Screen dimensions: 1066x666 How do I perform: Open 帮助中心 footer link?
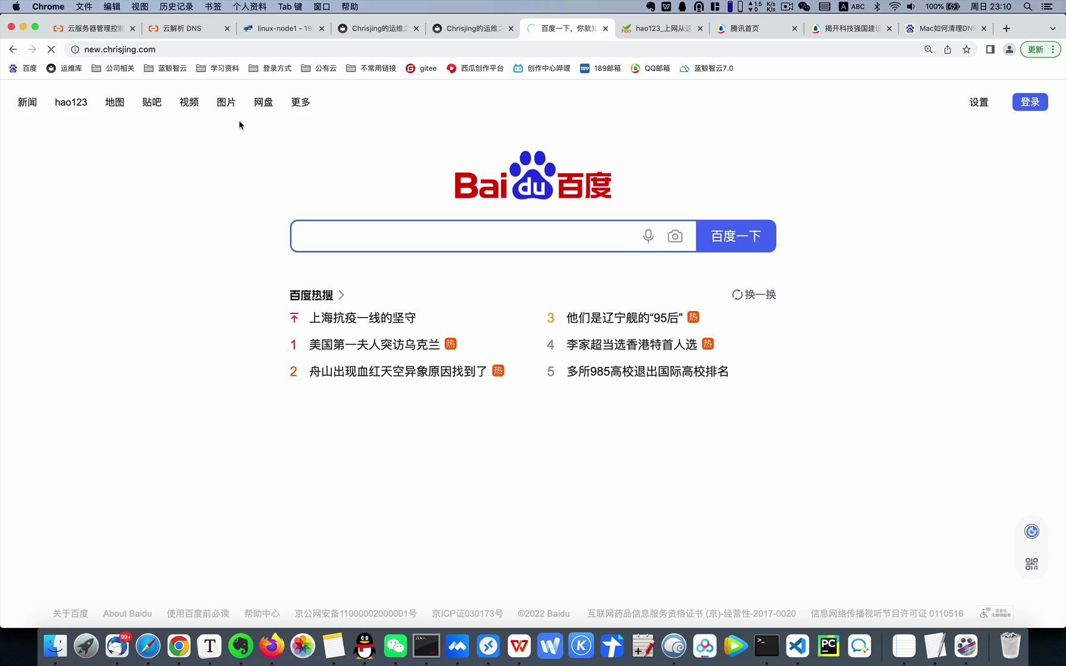click(262, 614)
